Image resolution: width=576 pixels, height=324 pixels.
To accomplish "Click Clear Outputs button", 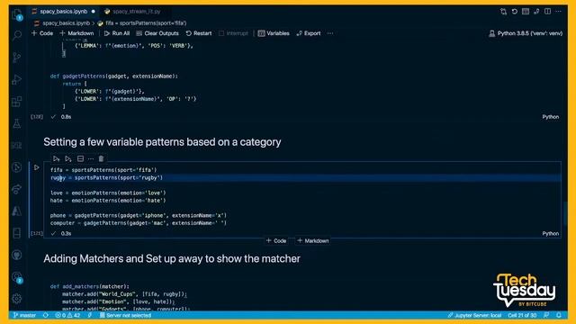I will click(157, 33).
